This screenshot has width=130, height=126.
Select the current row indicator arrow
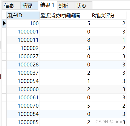pos(4,23)
